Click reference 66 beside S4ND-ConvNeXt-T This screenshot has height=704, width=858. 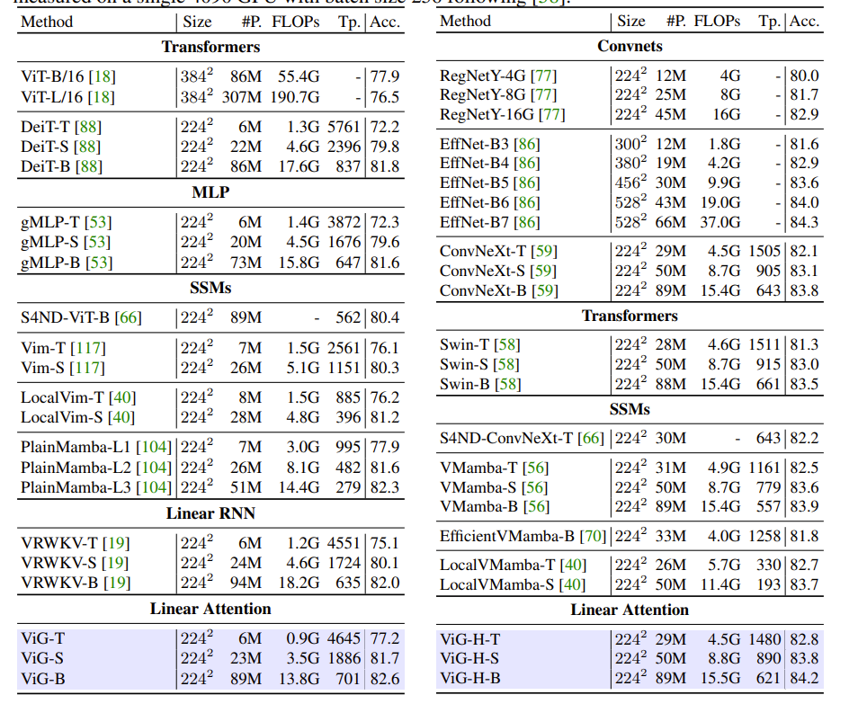coord(590,438)
